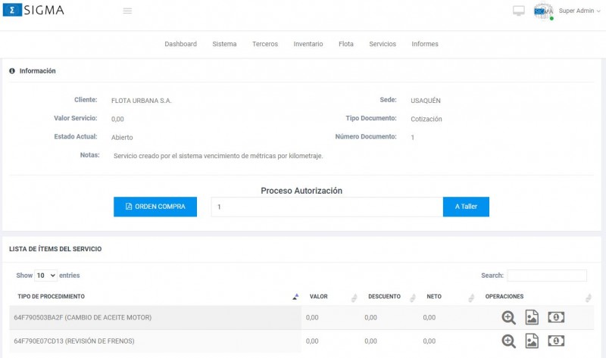Click money icon for Revisión de Frenos
Image resolution: width=606 pixels, height=358 pixels.
(x=556, y=341)
